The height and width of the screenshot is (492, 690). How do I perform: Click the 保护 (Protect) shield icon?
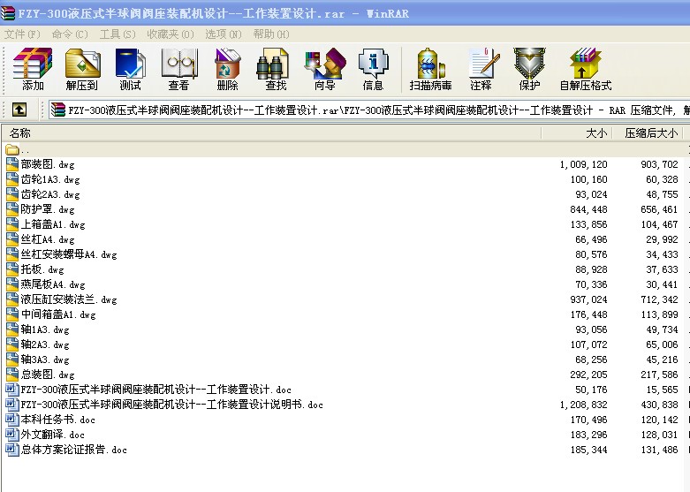pos(529,64)
